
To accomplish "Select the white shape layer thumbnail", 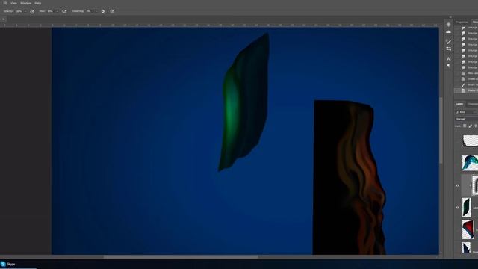I will (x=470, y=141).
